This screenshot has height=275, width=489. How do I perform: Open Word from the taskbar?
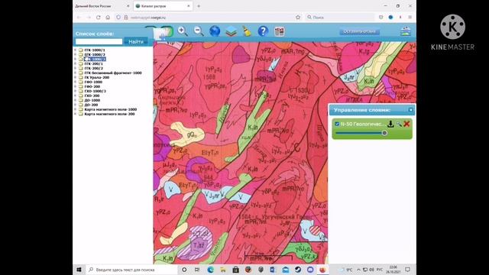point(273,270)
